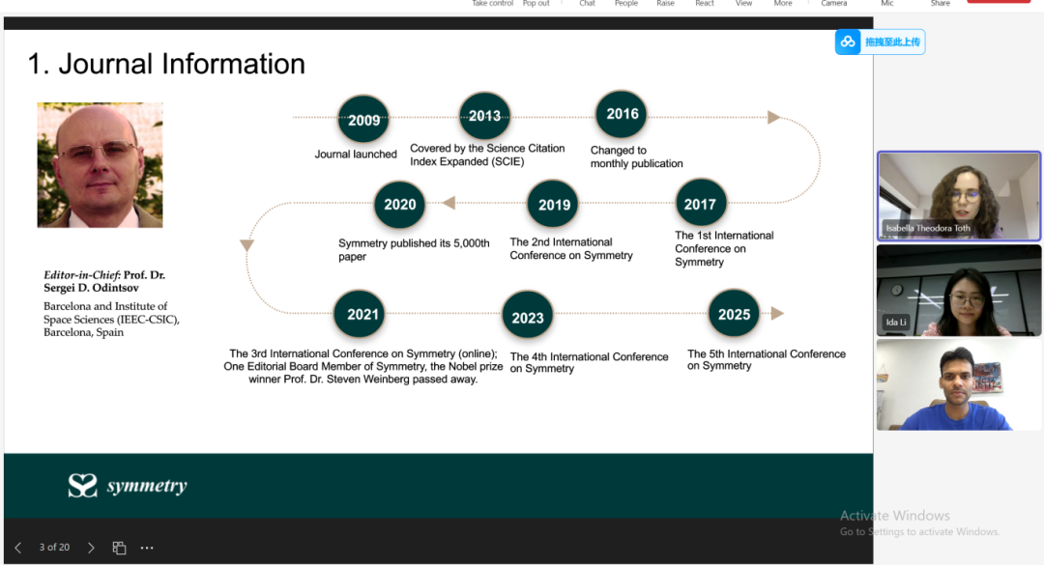
Task: Expand the More menu
Action: click(783, 4)
